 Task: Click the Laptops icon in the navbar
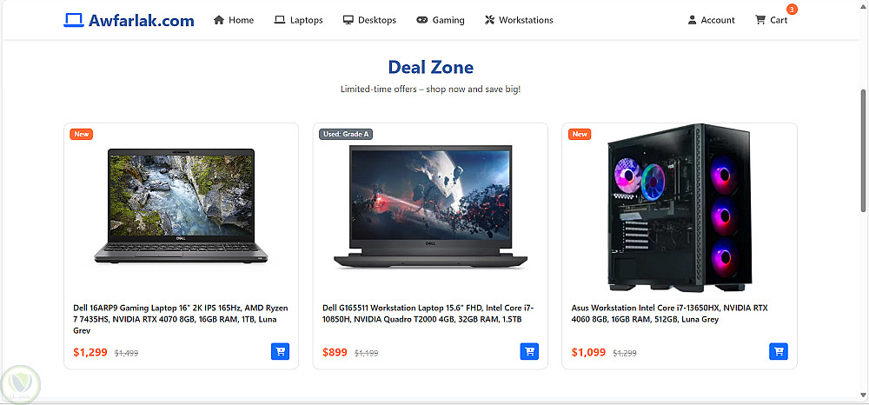click(x=279, y=20)
